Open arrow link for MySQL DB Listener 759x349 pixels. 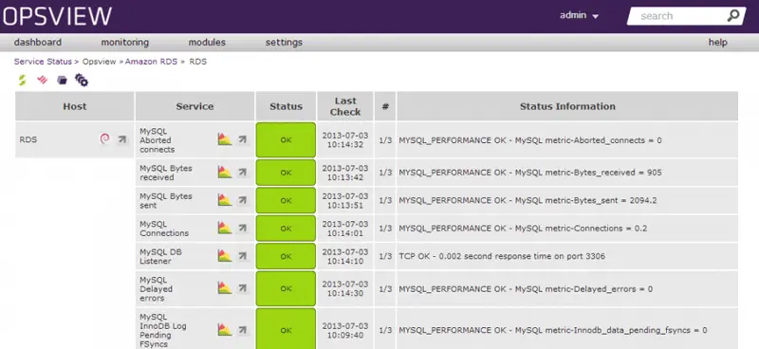pyautogui.click(x=243, y=255)
